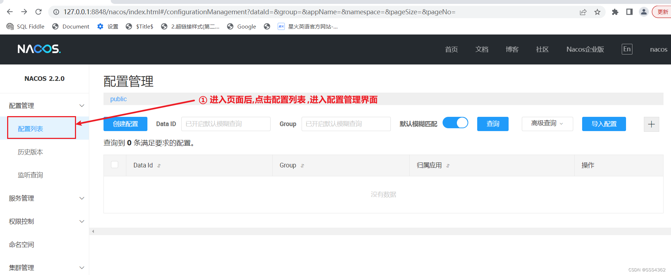Click the 操作 column header
Screen dimensions: 671x275
(x=588, y=165)
